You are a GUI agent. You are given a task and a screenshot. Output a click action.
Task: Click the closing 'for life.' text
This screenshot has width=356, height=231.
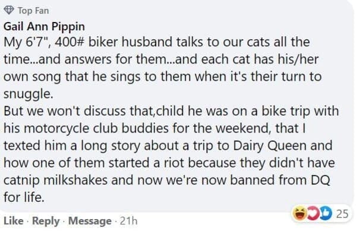click(24, 197)
